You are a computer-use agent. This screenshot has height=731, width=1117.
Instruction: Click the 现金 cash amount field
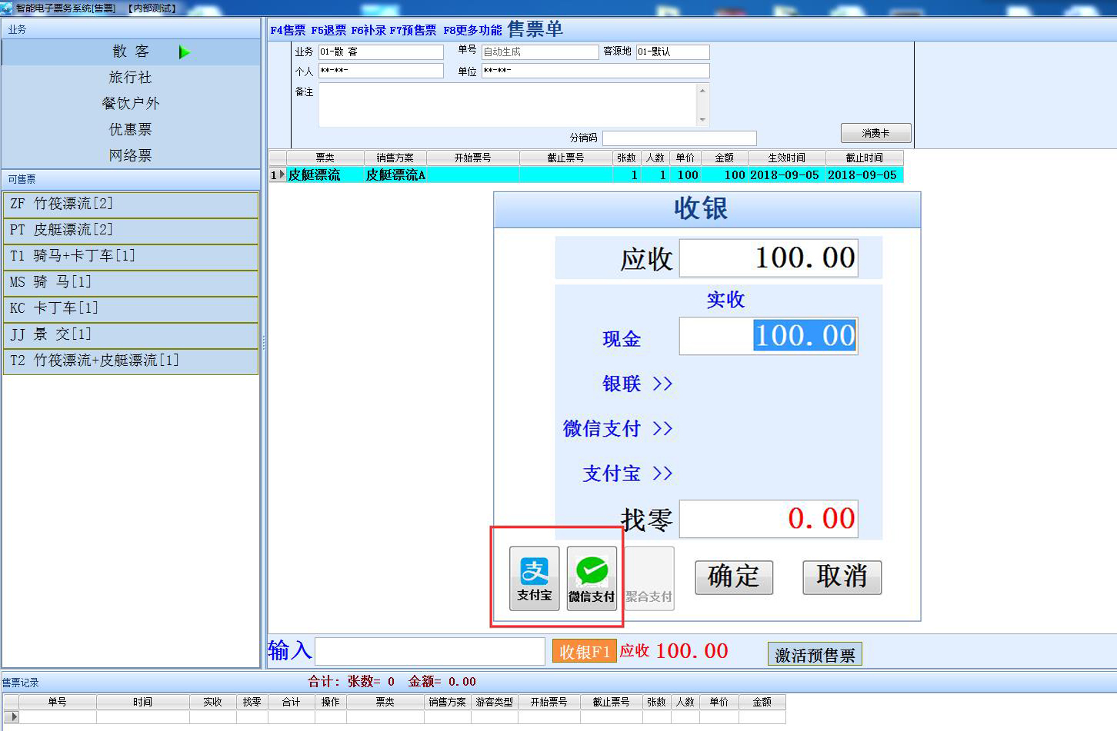click(768, 336)
